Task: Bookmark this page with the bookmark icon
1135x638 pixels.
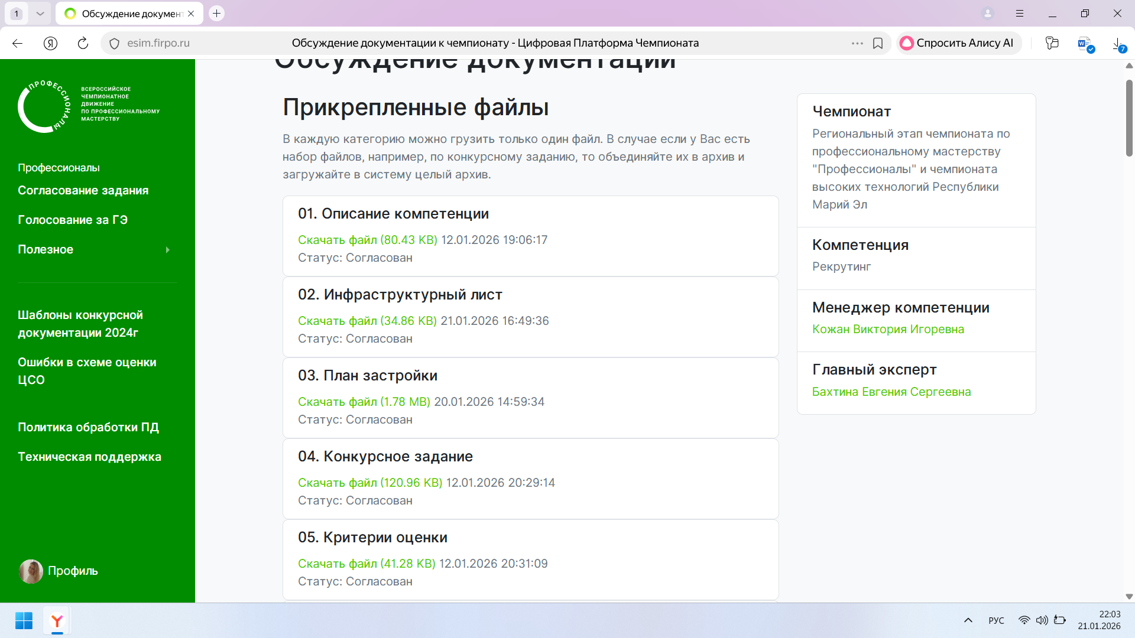Action: (878, 43)
